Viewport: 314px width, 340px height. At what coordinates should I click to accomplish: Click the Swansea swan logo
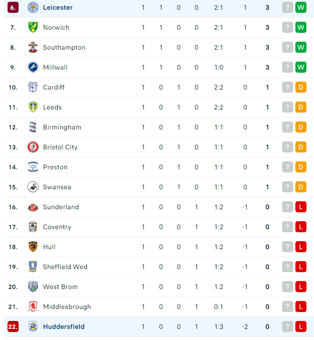pyautogui.click(x=33, y=187)
